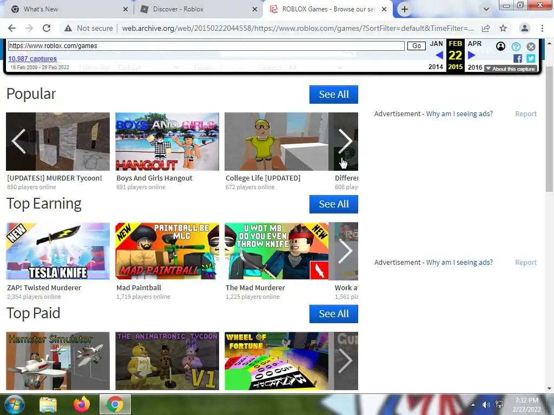The width and height of the screenshot is (554, 415).
Task: Click the Wayback Machine URL input field
Action: tap(206, 46)
